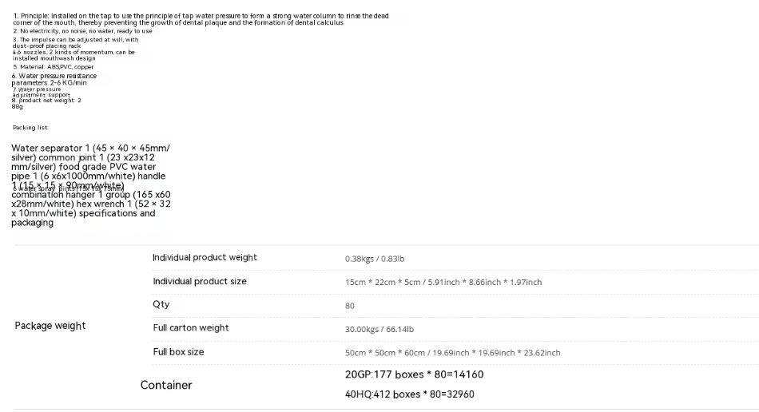Select the 20GP:177 boxes line
Viewport: 759px width, 412px height.
415,374
